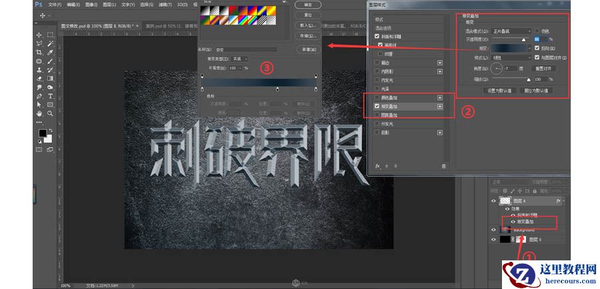Add another 投影 drop shadow plus button
This screenshot has width=600, height=289.
pyautogui.click(x=440, y=133)
